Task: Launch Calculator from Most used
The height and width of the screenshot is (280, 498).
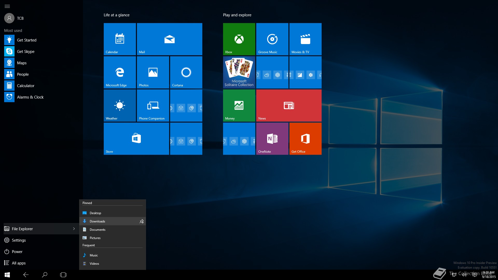Action: 41,86
